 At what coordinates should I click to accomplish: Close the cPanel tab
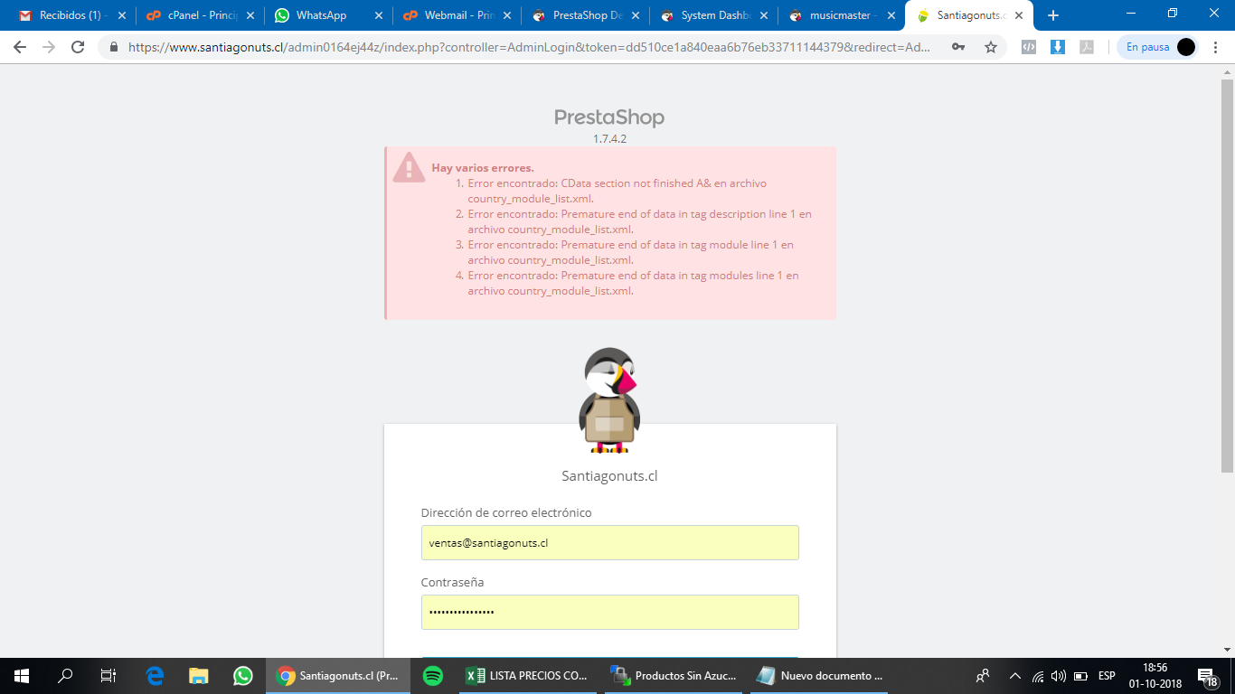(250, 15)
